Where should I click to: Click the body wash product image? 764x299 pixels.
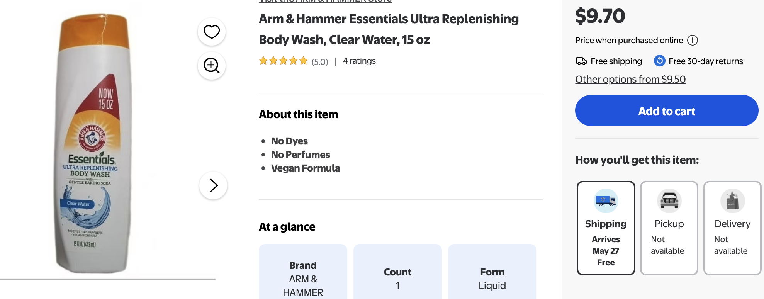pos(93,143)
